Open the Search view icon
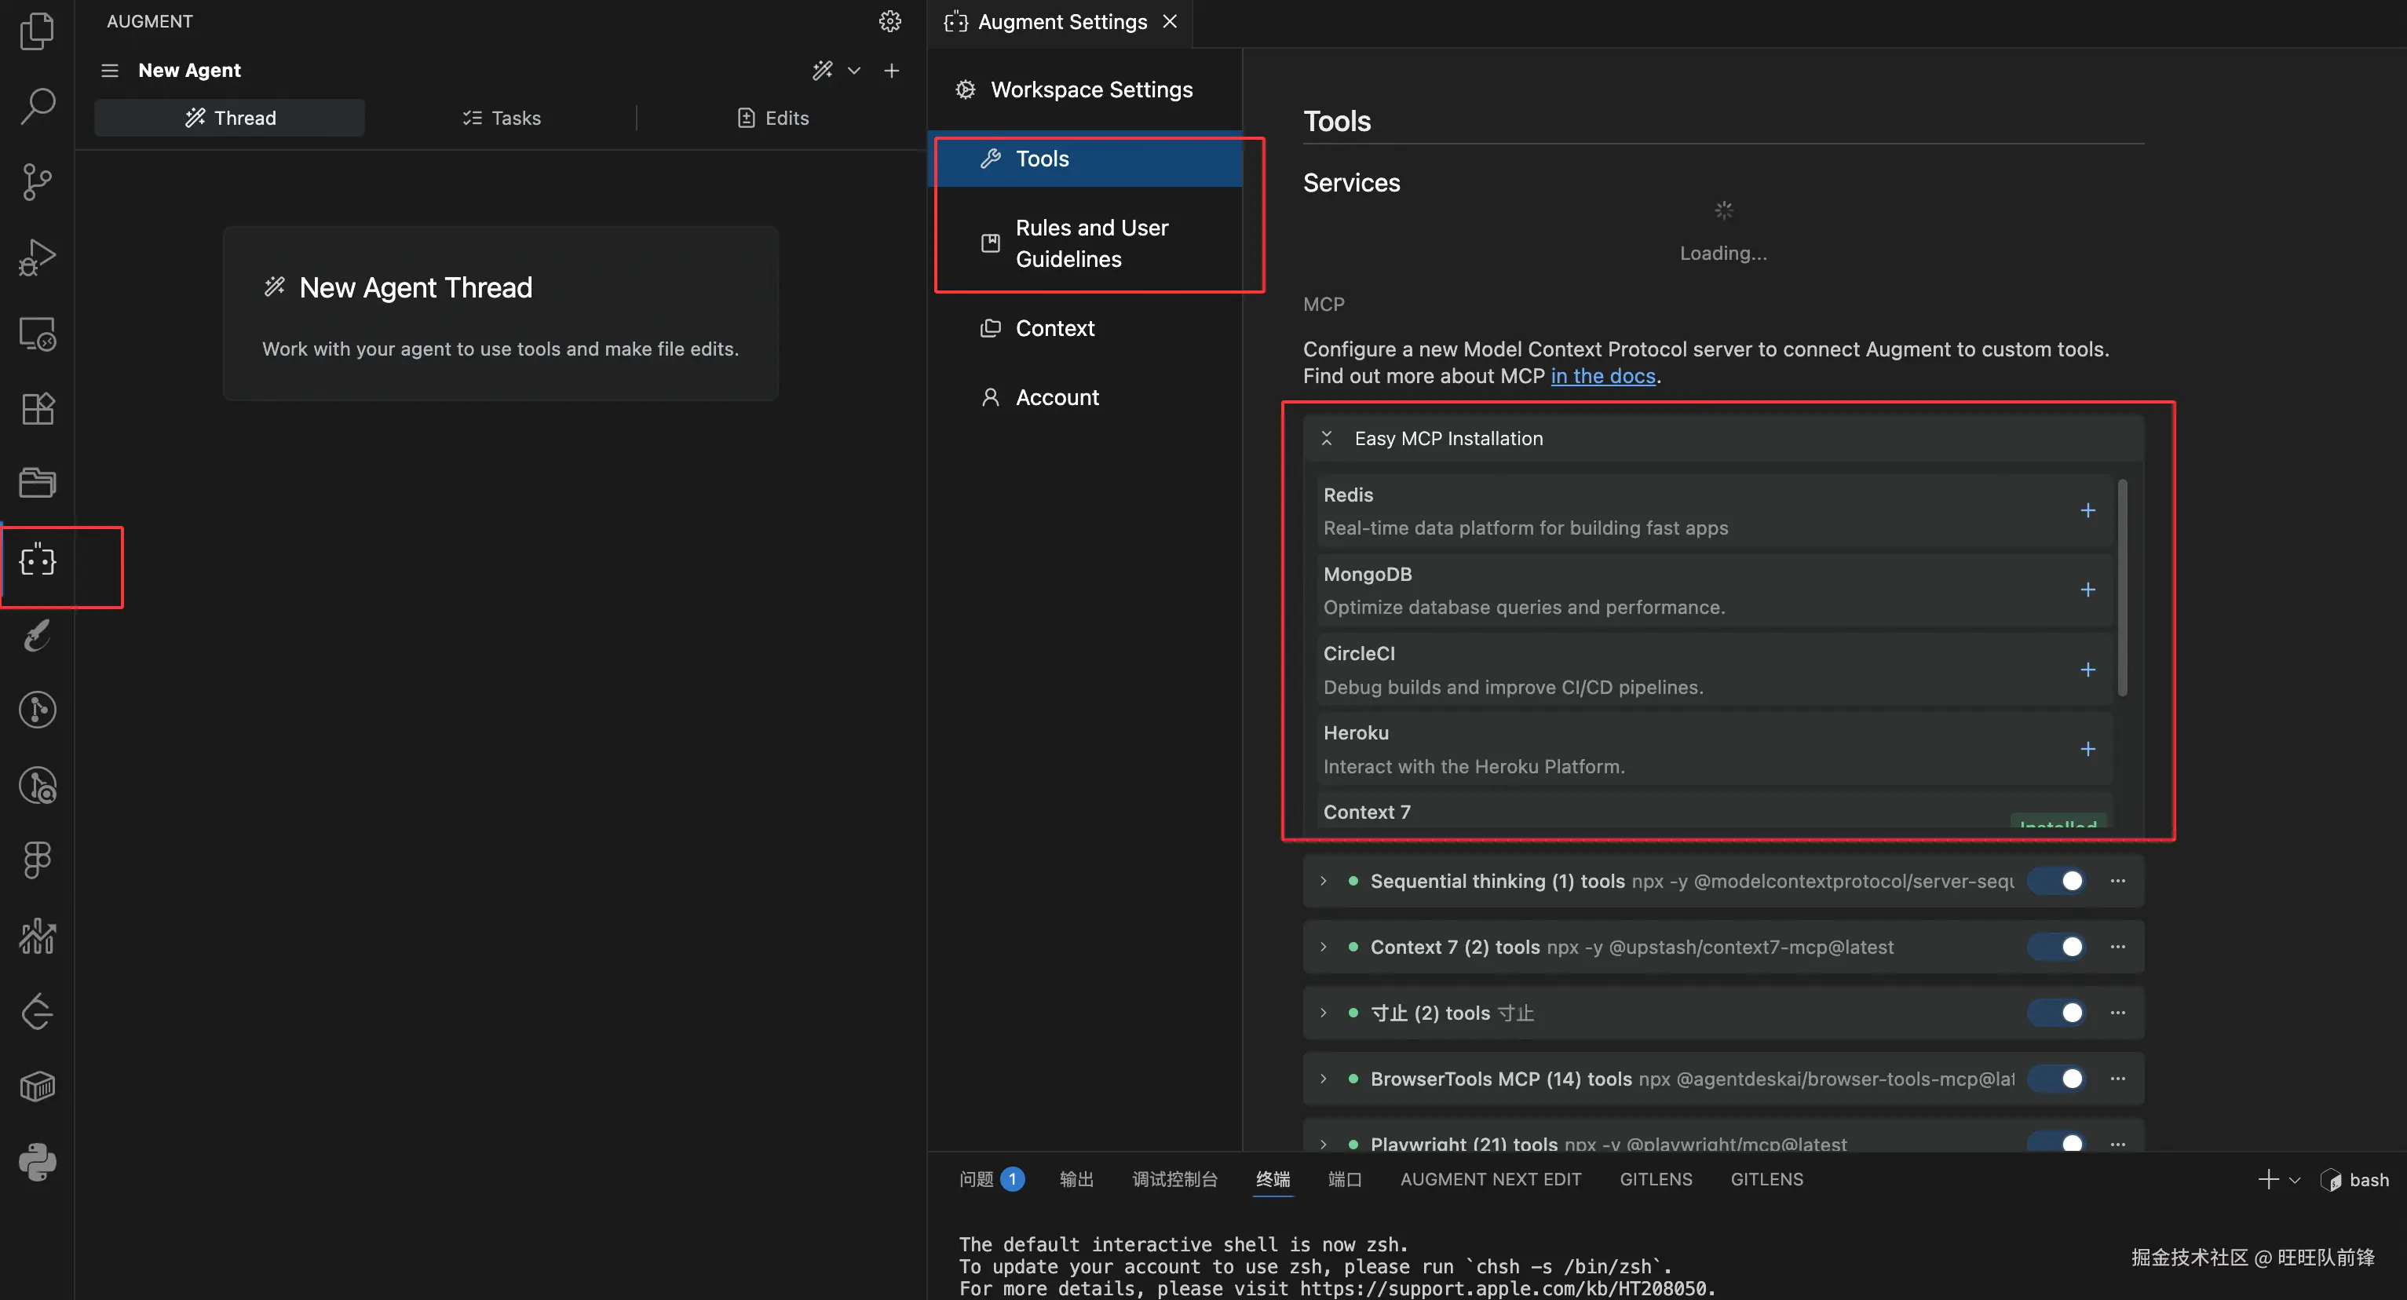 [38, 106]
